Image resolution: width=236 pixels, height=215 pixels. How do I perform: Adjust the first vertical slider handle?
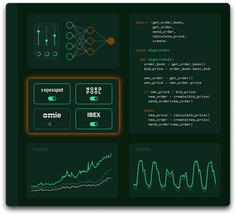[x=38, y=32]
